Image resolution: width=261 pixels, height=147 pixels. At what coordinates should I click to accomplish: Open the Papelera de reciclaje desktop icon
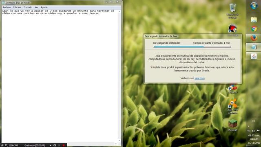(x=232, y=11)
